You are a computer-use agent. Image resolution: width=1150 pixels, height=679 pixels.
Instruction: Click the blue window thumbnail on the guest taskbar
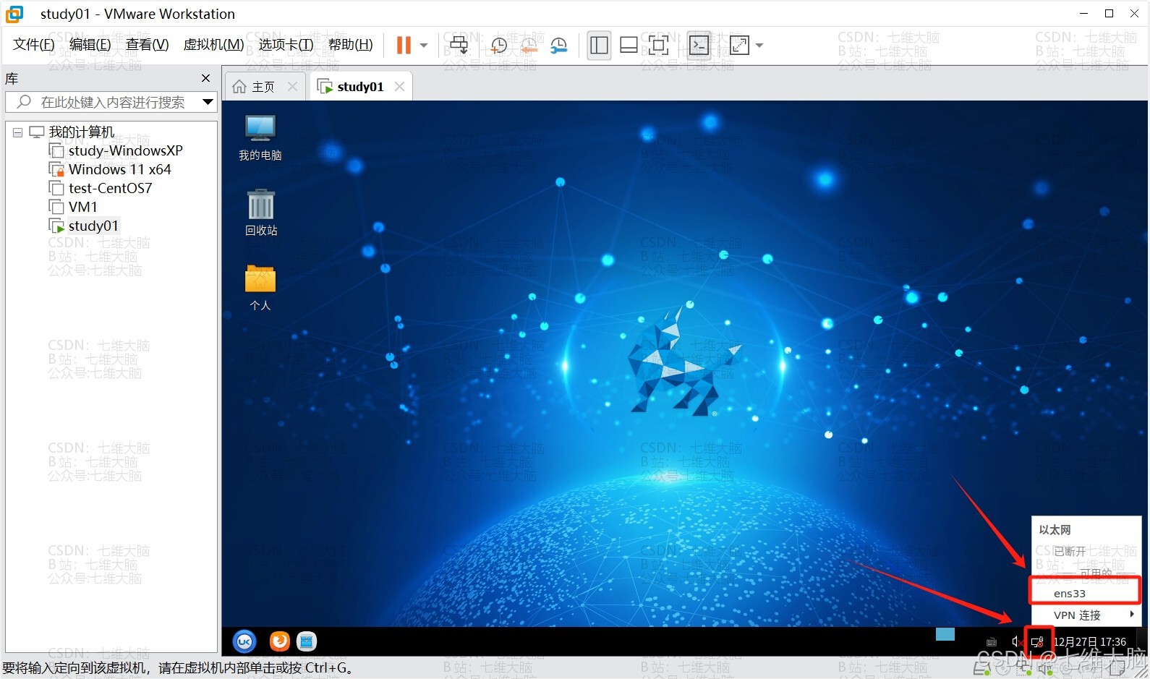pyautogui.click(x=945, y=634)
